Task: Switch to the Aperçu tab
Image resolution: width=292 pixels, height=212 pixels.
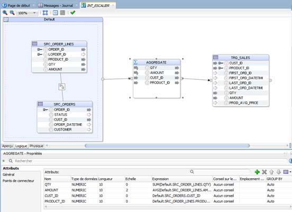Action: pyautogui.click(x=7, y=146)
